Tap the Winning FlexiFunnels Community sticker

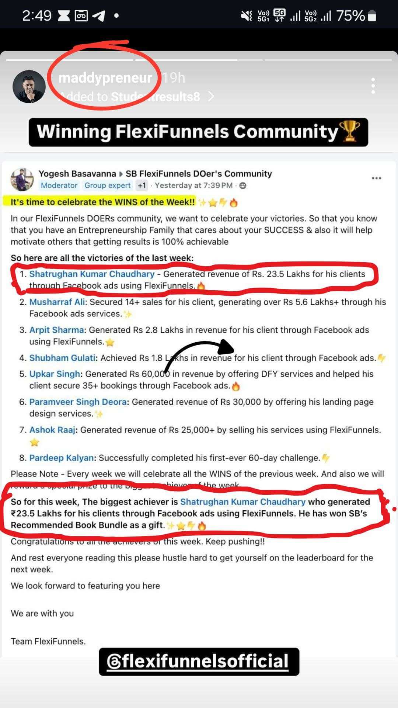(x=198, y=132)
